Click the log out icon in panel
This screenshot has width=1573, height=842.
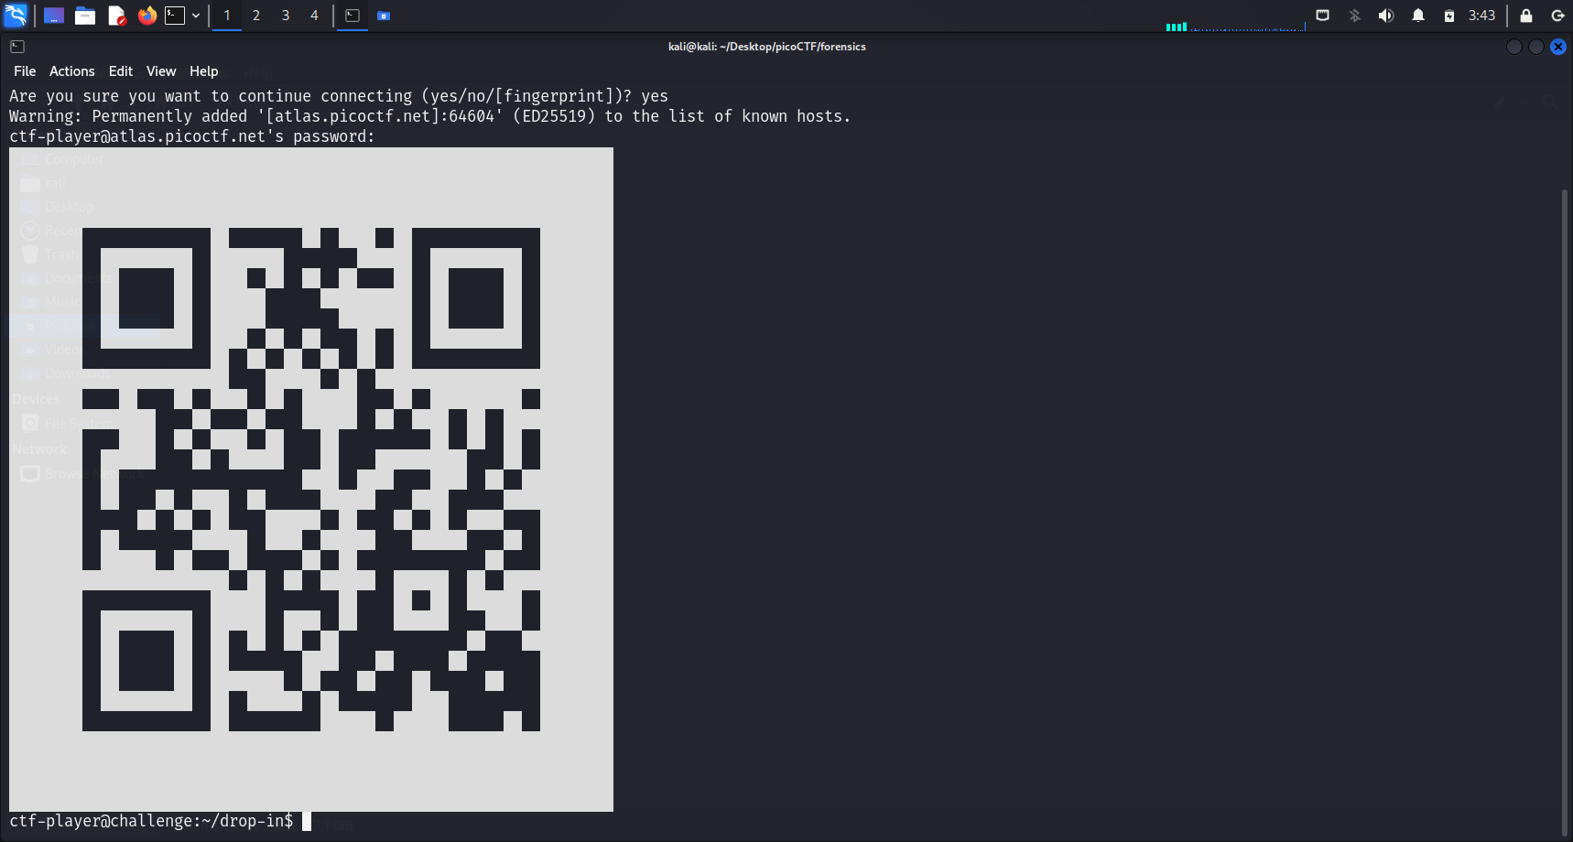1557,16
